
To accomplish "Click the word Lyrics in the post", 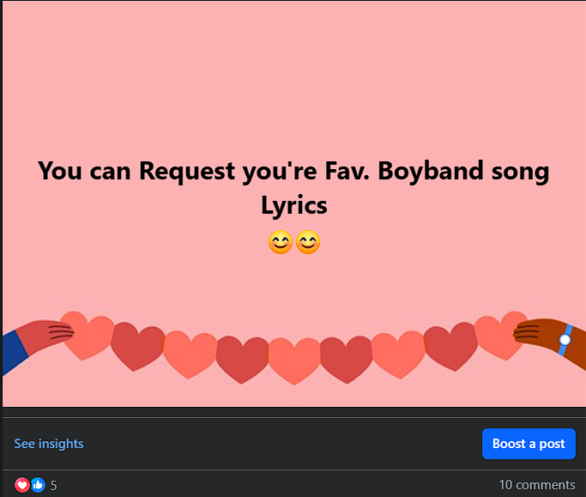I will coord(294,205).
